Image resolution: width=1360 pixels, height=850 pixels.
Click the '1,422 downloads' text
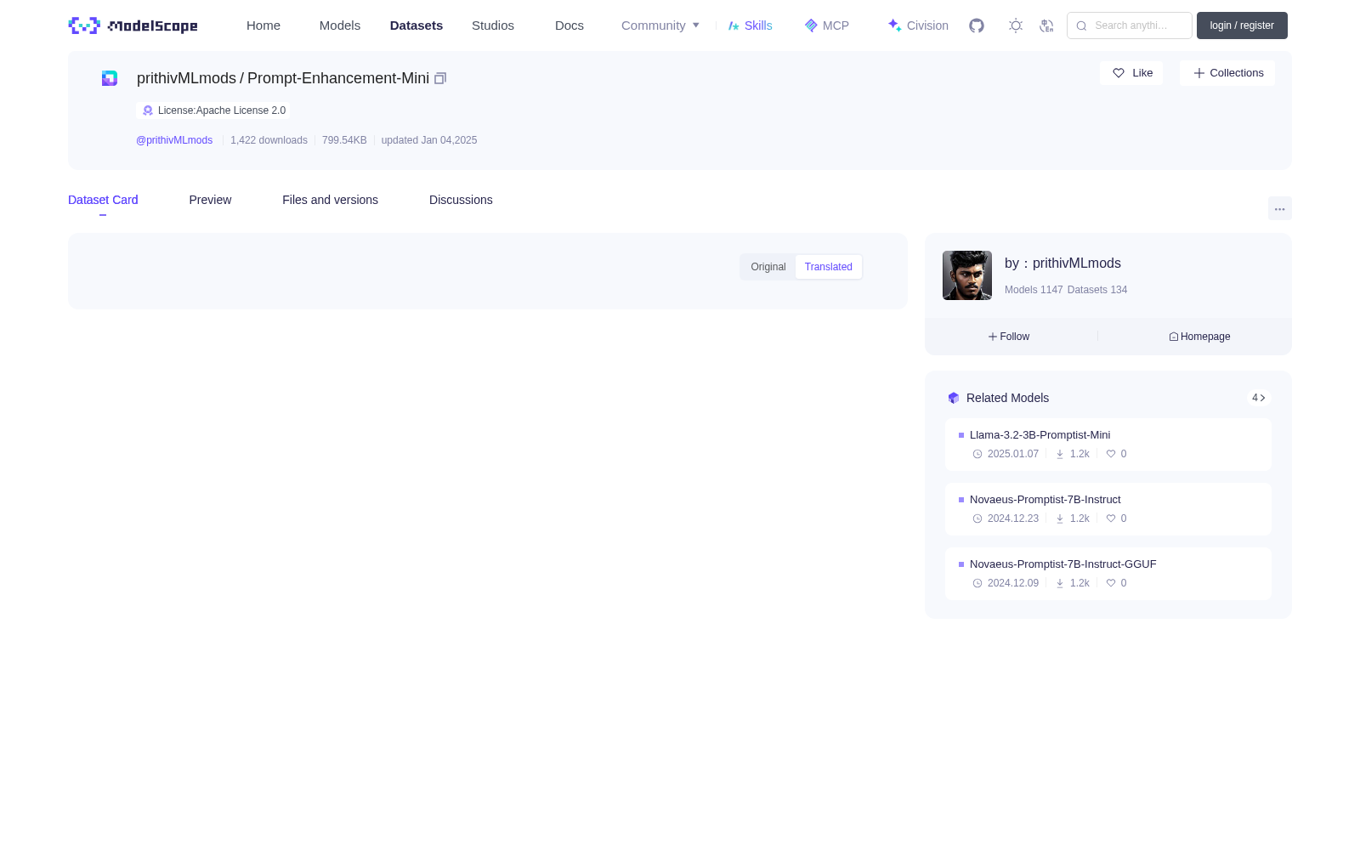tap(269, 140)
